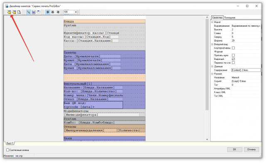Apply left text alignment
Screen dimensions: 266x163
48,12
